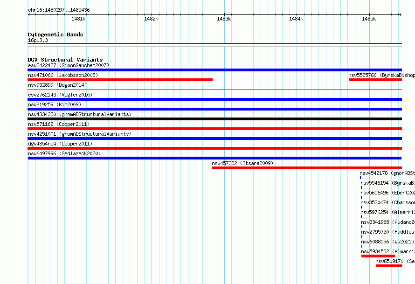Viewport: 415px width, 284px height.
Task: Click the 1481k ruler mark
Action: pyautogui.click(x=78, y=19)
